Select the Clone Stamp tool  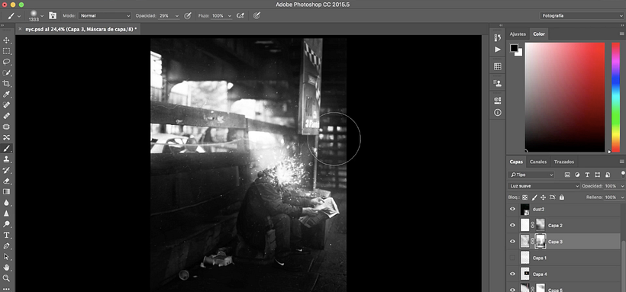pos(6,159)
